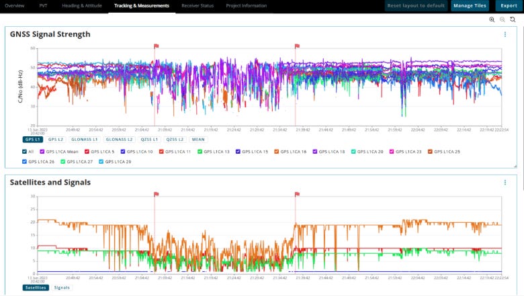Open the Heading & Attitude tab
The width and height of the screenshot is (524, 296).
point(82,5)
